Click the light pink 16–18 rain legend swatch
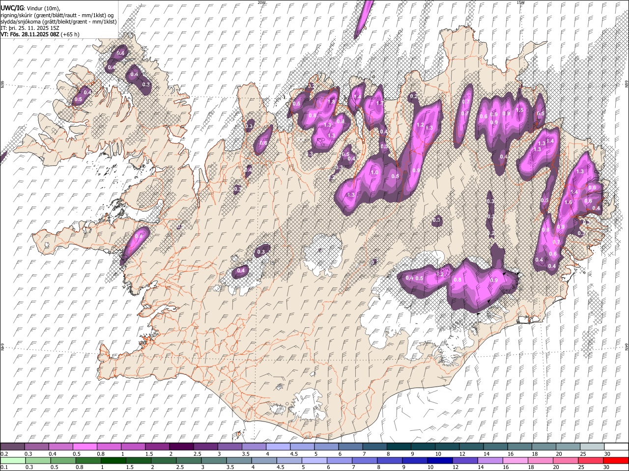Image resolution: width=629 pixels, height=471 pixels. point(515,461)
